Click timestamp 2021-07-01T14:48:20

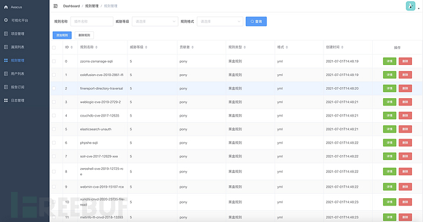click(342, 88)
